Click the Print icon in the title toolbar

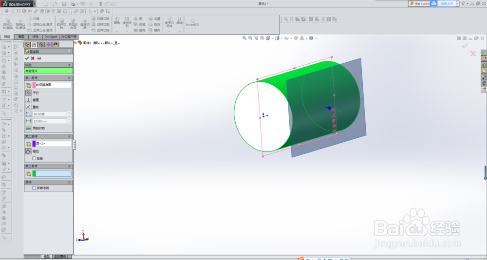pyautogui.click(x=73, y=4)
